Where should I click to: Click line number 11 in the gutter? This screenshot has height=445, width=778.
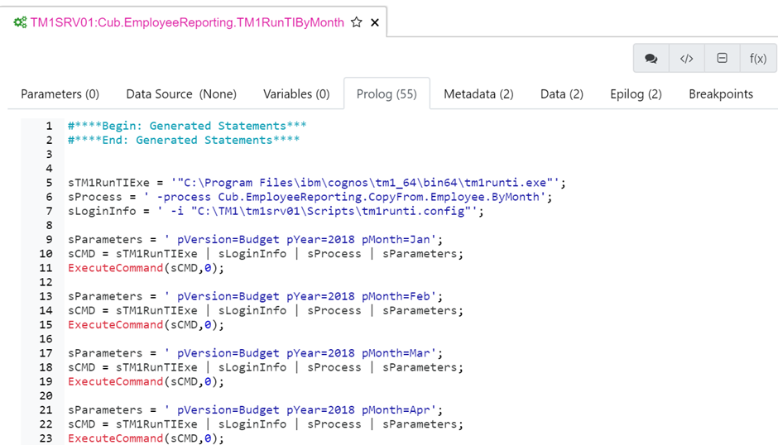click(46, 268)
